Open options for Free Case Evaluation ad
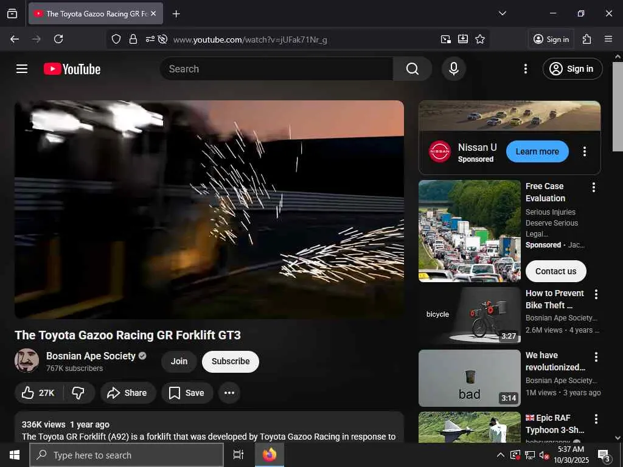The height and width of the screenshot is (467, 623). [x=594, y=187]
